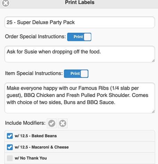Grab resize handle of order instructions box
The width and height of the screenshot is (158, 164).
coord(153,61)
